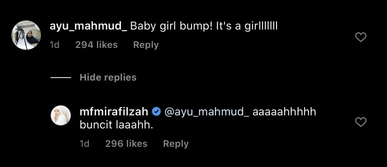Click the "buncit laaahh." reply text

point(116,125)
